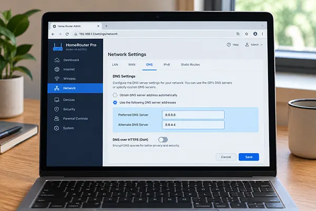Click the Help question mark icon
Image resolution: width=316 pixels, height=211 pixels.
(x=229, y=45)
